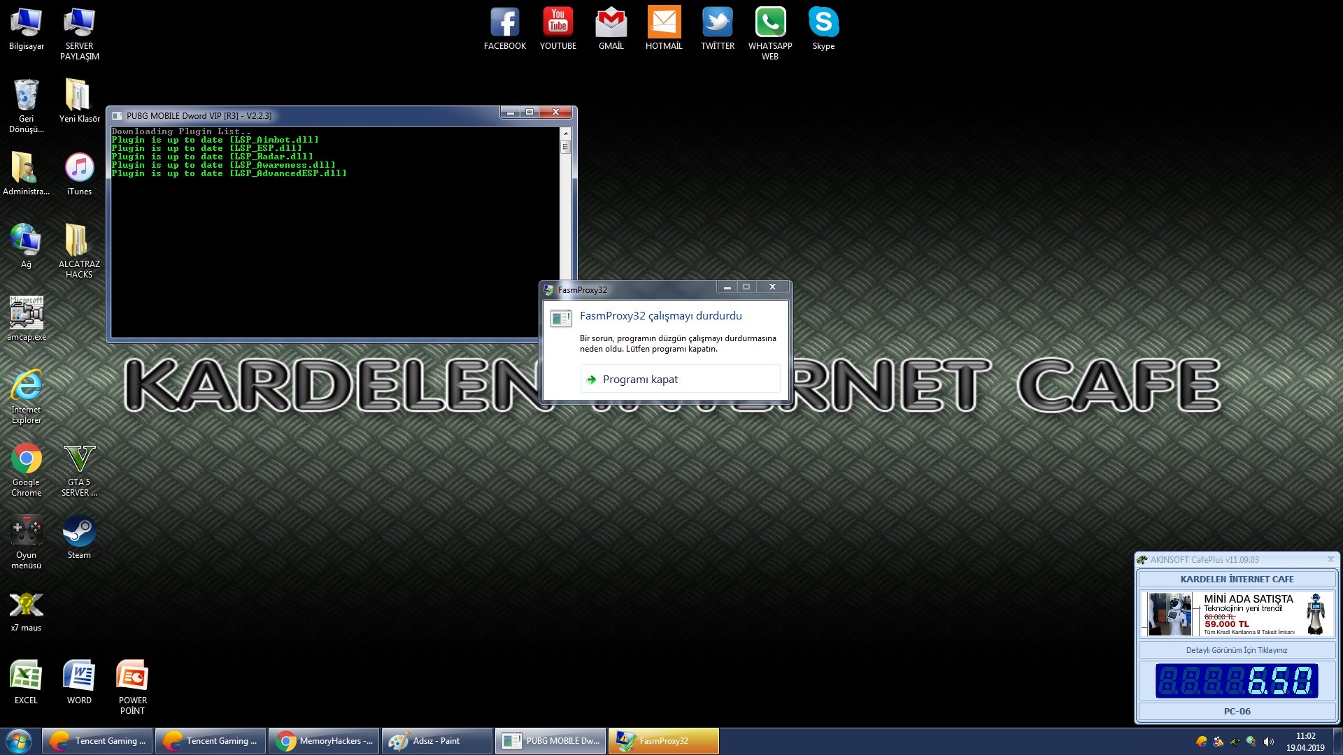The height and width of the screenshot is (755, 1343).
Task: Launch Steam from the desktop
Action: click(x=79, y=538)
